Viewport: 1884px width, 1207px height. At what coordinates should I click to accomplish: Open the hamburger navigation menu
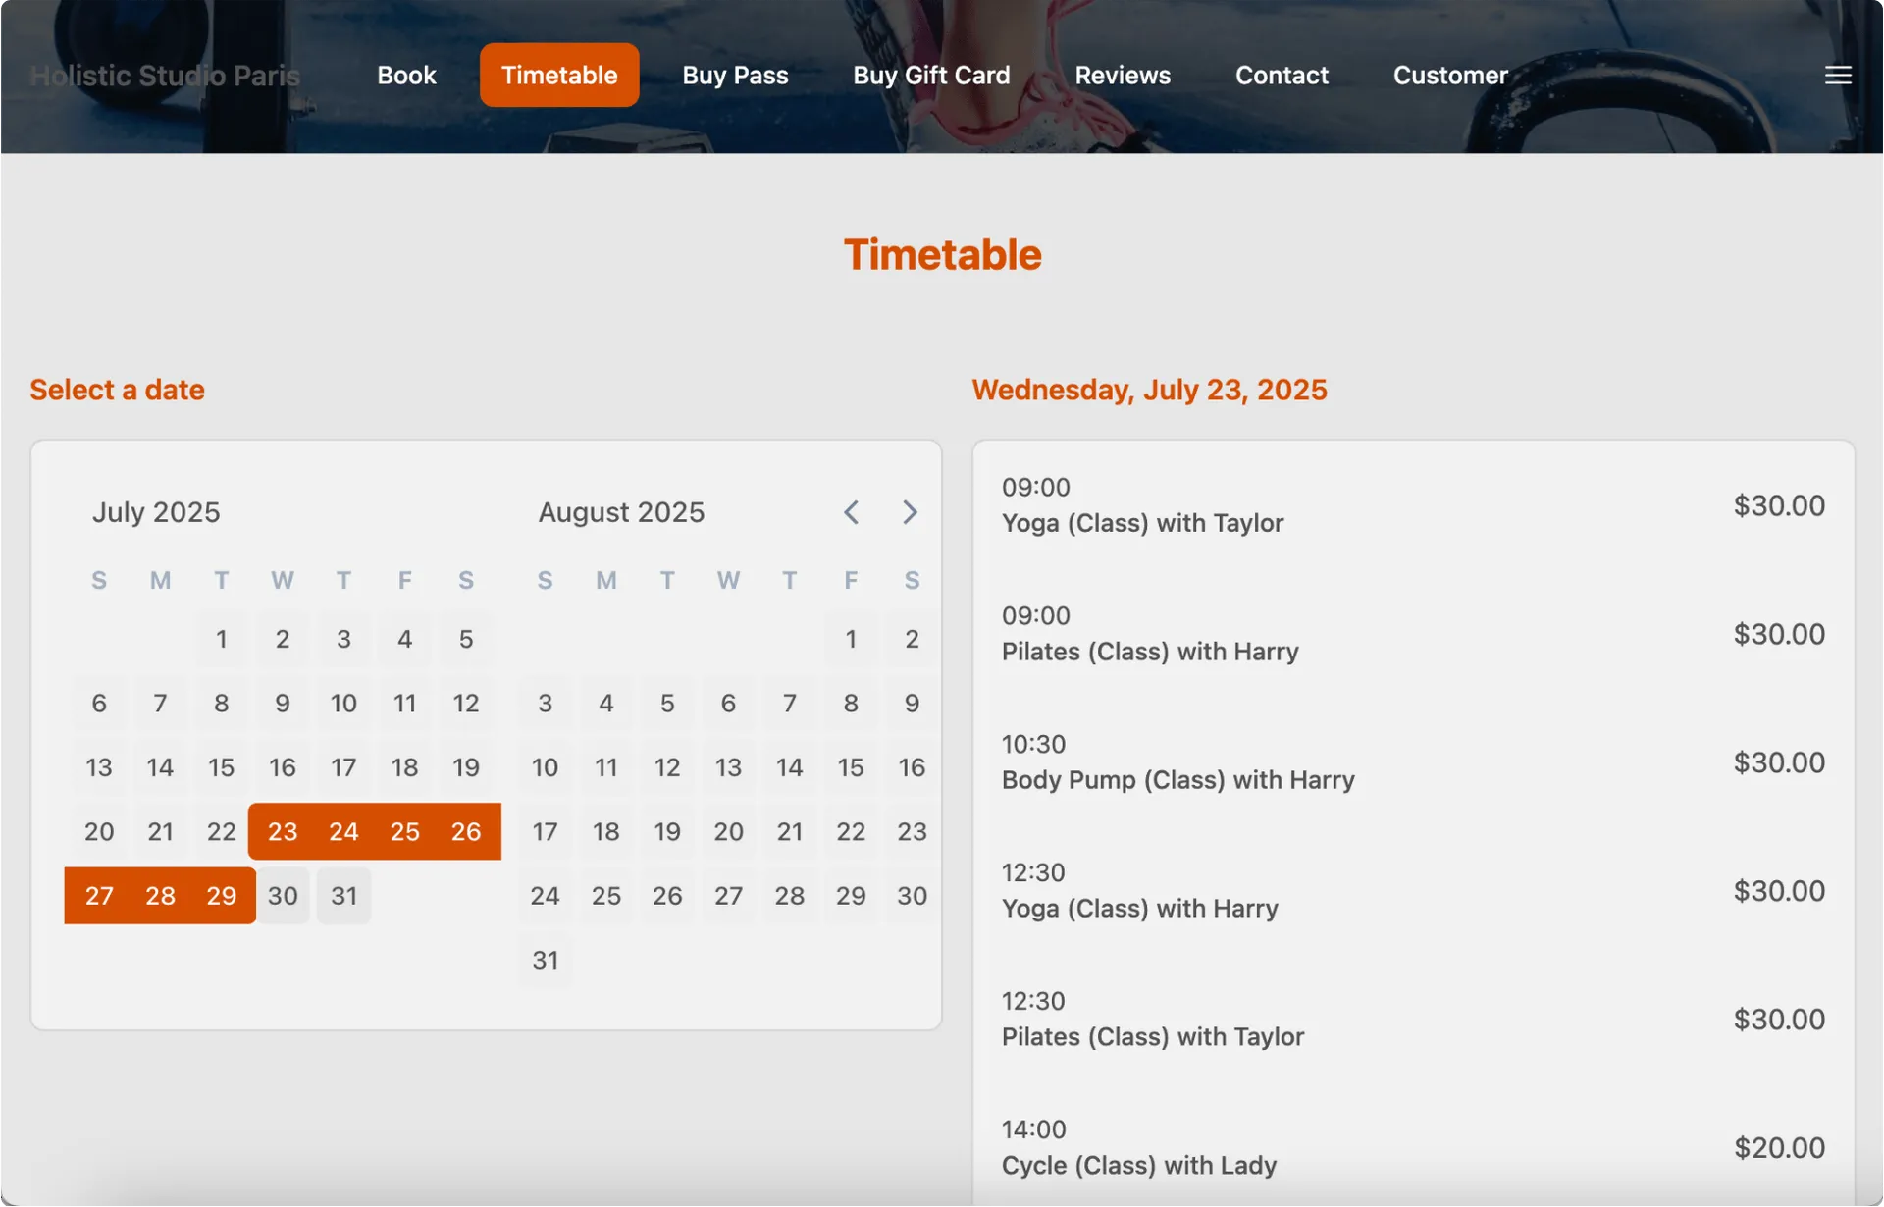pos(1837,75)
